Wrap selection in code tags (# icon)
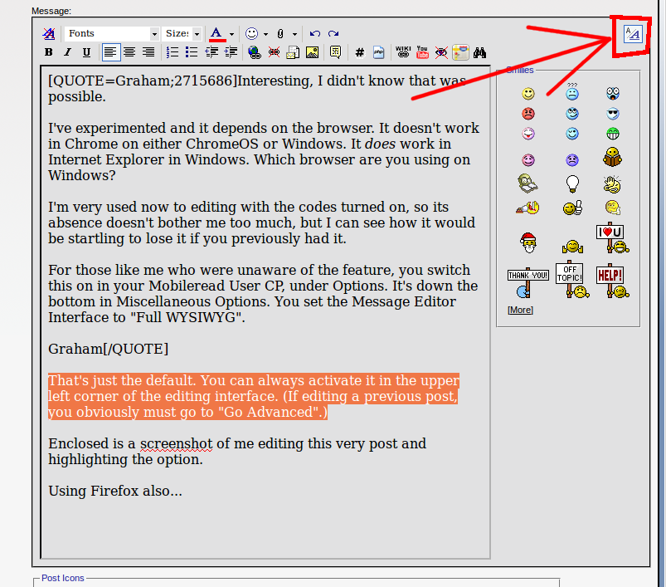 coord(360,52)
